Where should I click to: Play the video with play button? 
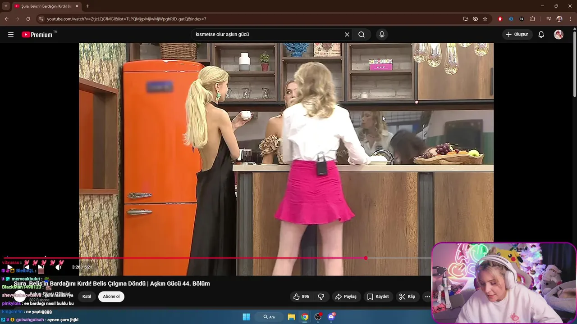pos(9,267)
